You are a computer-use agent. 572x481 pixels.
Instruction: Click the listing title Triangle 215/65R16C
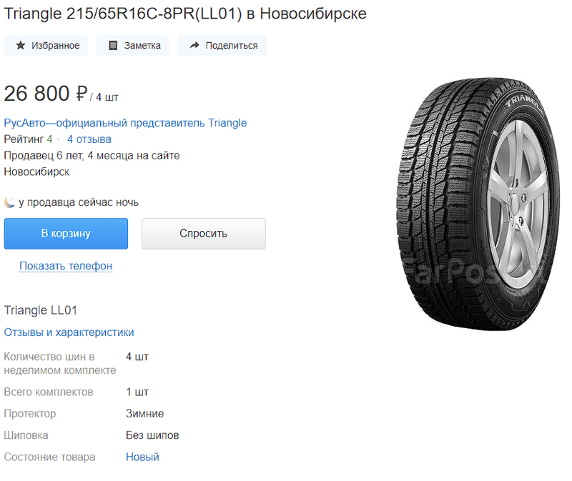(x=185, y=14)
